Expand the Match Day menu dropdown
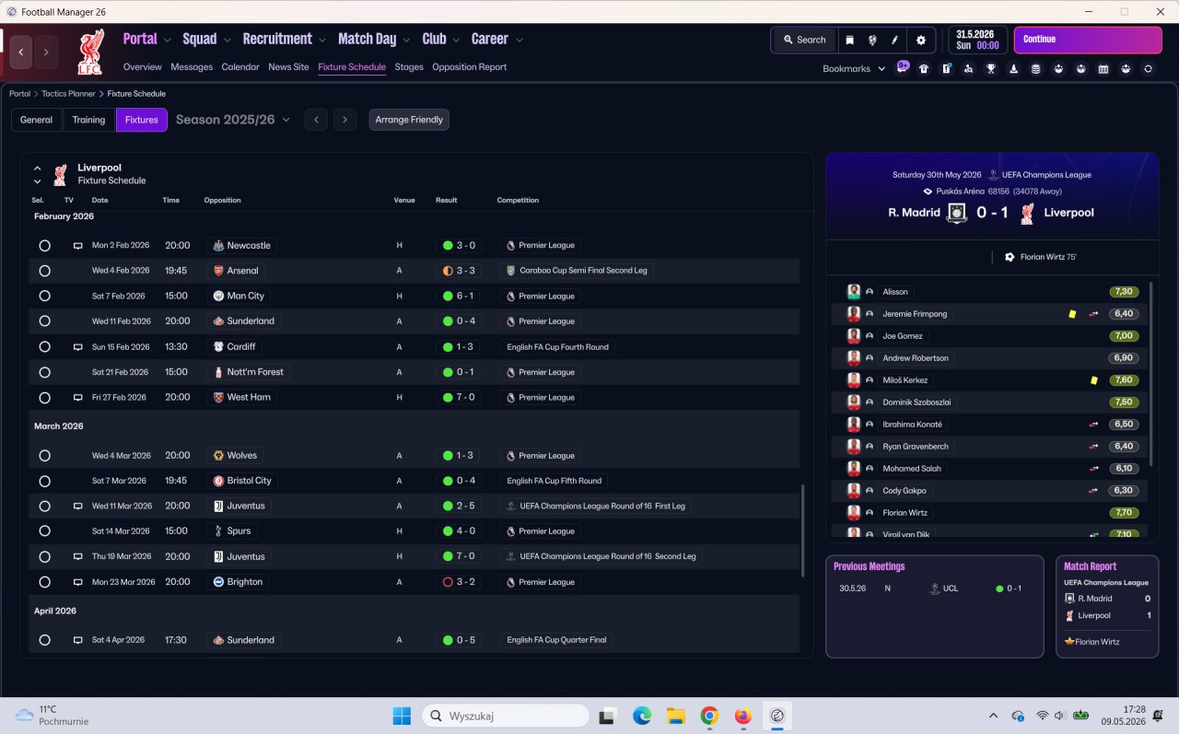Image resolution: width=1179 pixels, height=734 pixels. click(406, 40)
